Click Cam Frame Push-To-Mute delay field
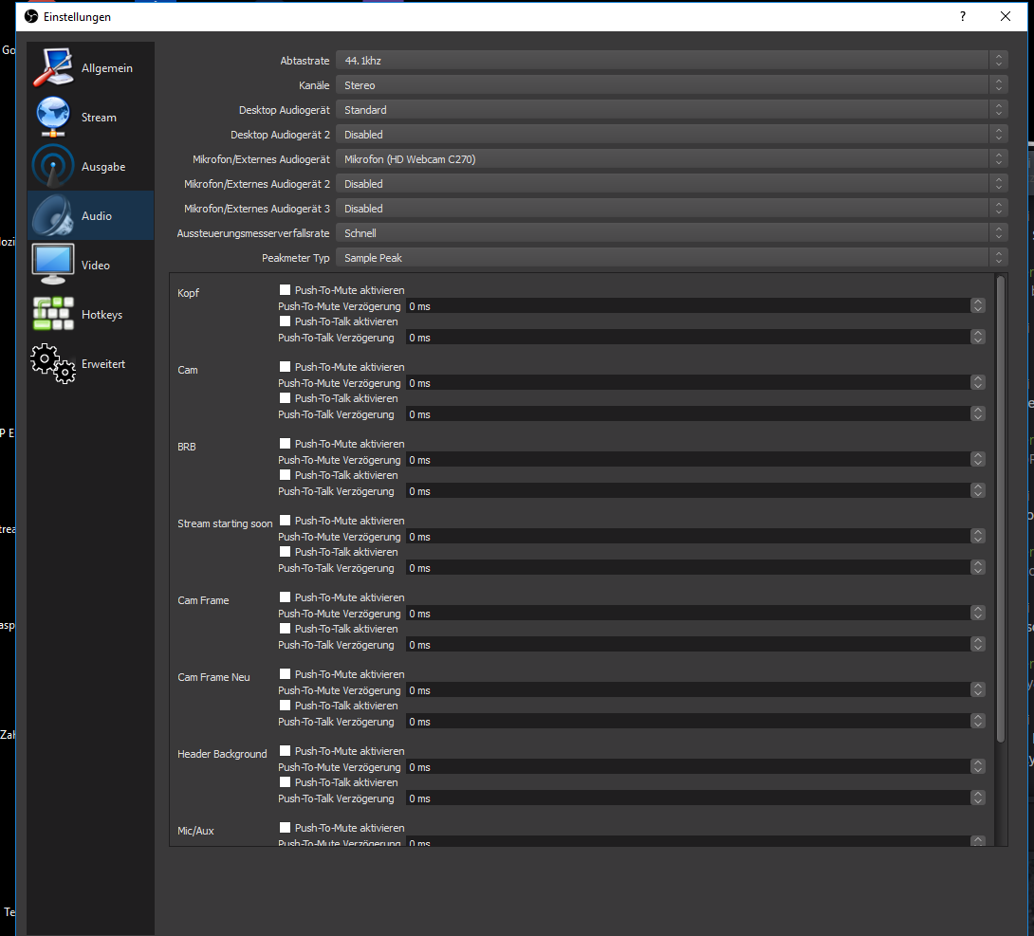Image resolution: width=1034 pixels, height=936 pixels. point(695,613)
